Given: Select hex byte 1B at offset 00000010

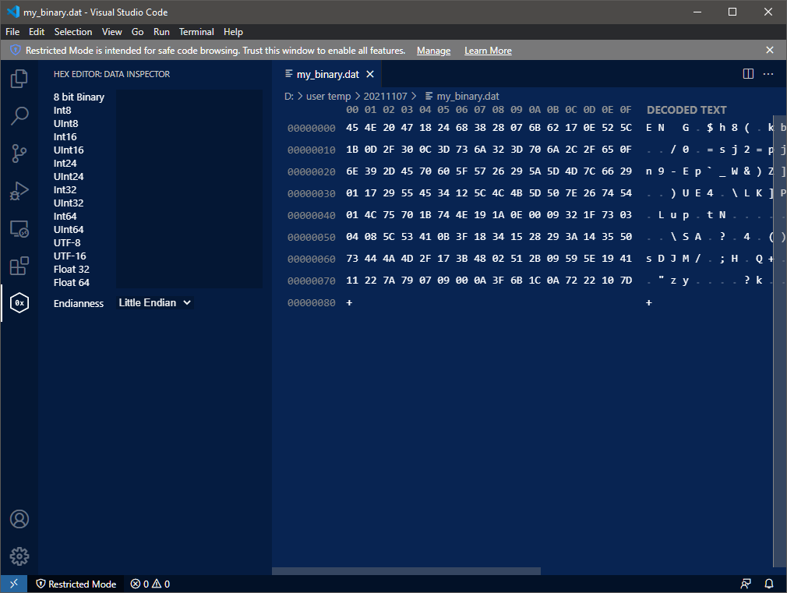Looking at the screenshot, I should pyautogui.click(x=352, y=150).
